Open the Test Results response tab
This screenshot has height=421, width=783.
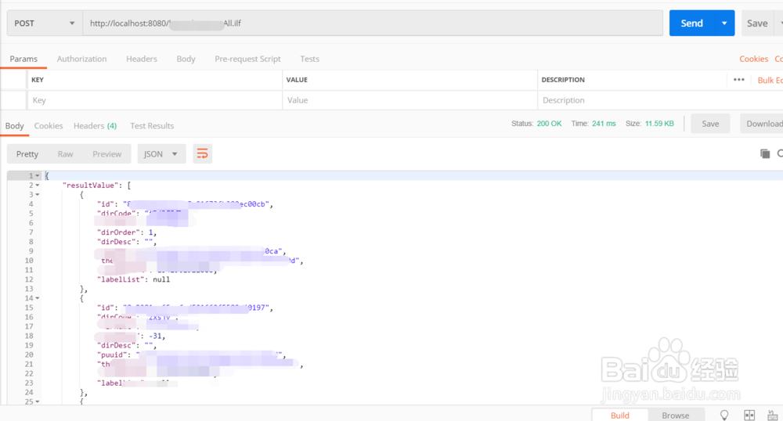click(152, 126)
